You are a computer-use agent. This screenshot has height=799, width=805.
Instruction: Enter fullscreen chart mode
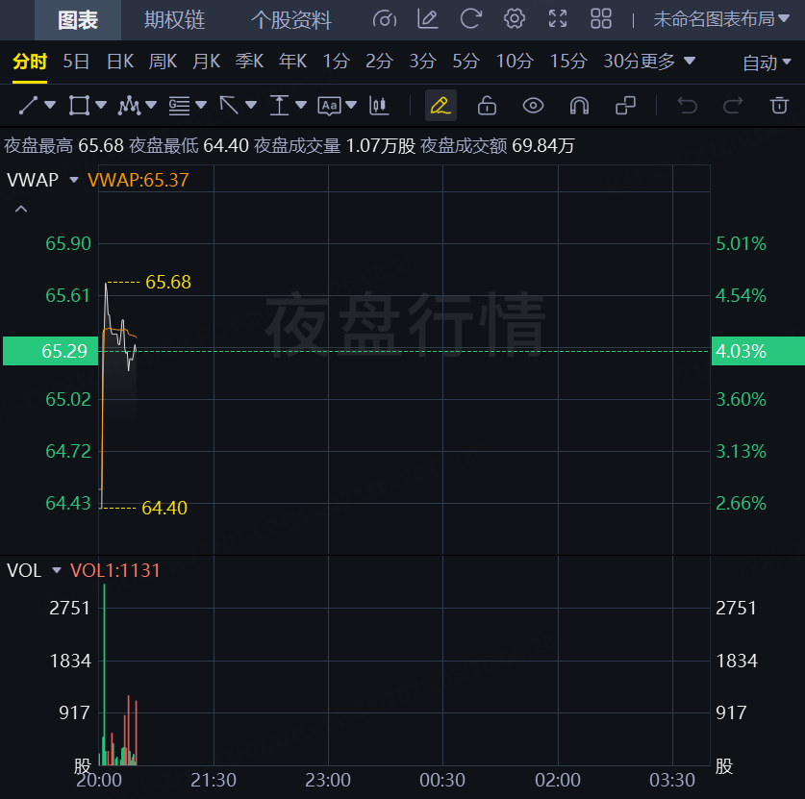(x=558, y=18)
